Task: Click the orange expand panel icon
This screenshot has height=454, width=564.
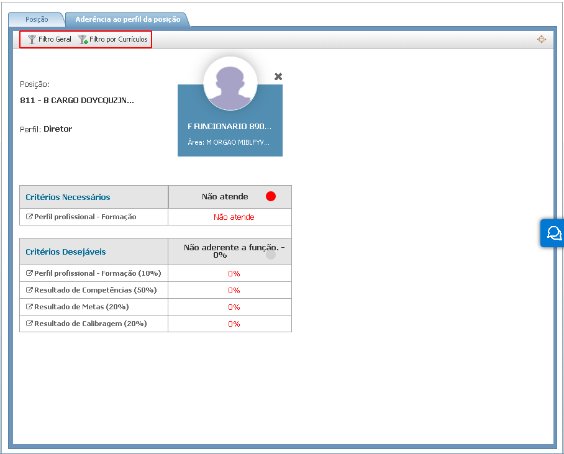Action: [x=541, y=39]
